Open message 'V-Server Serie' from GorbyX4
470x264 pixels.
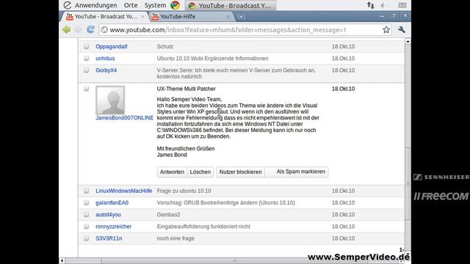click(236, 73)
